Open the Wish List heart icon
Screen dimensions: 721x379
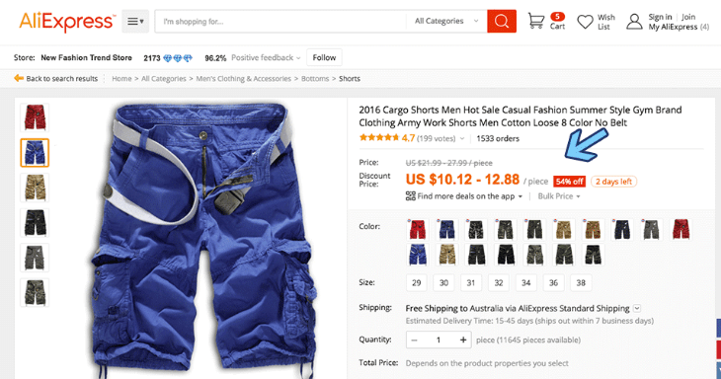pos(585,22)
